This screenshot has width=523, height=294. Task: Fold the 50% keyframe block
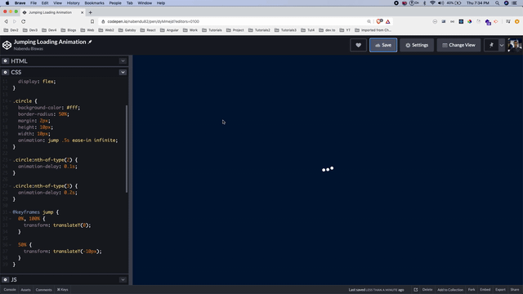click(10, 245)
